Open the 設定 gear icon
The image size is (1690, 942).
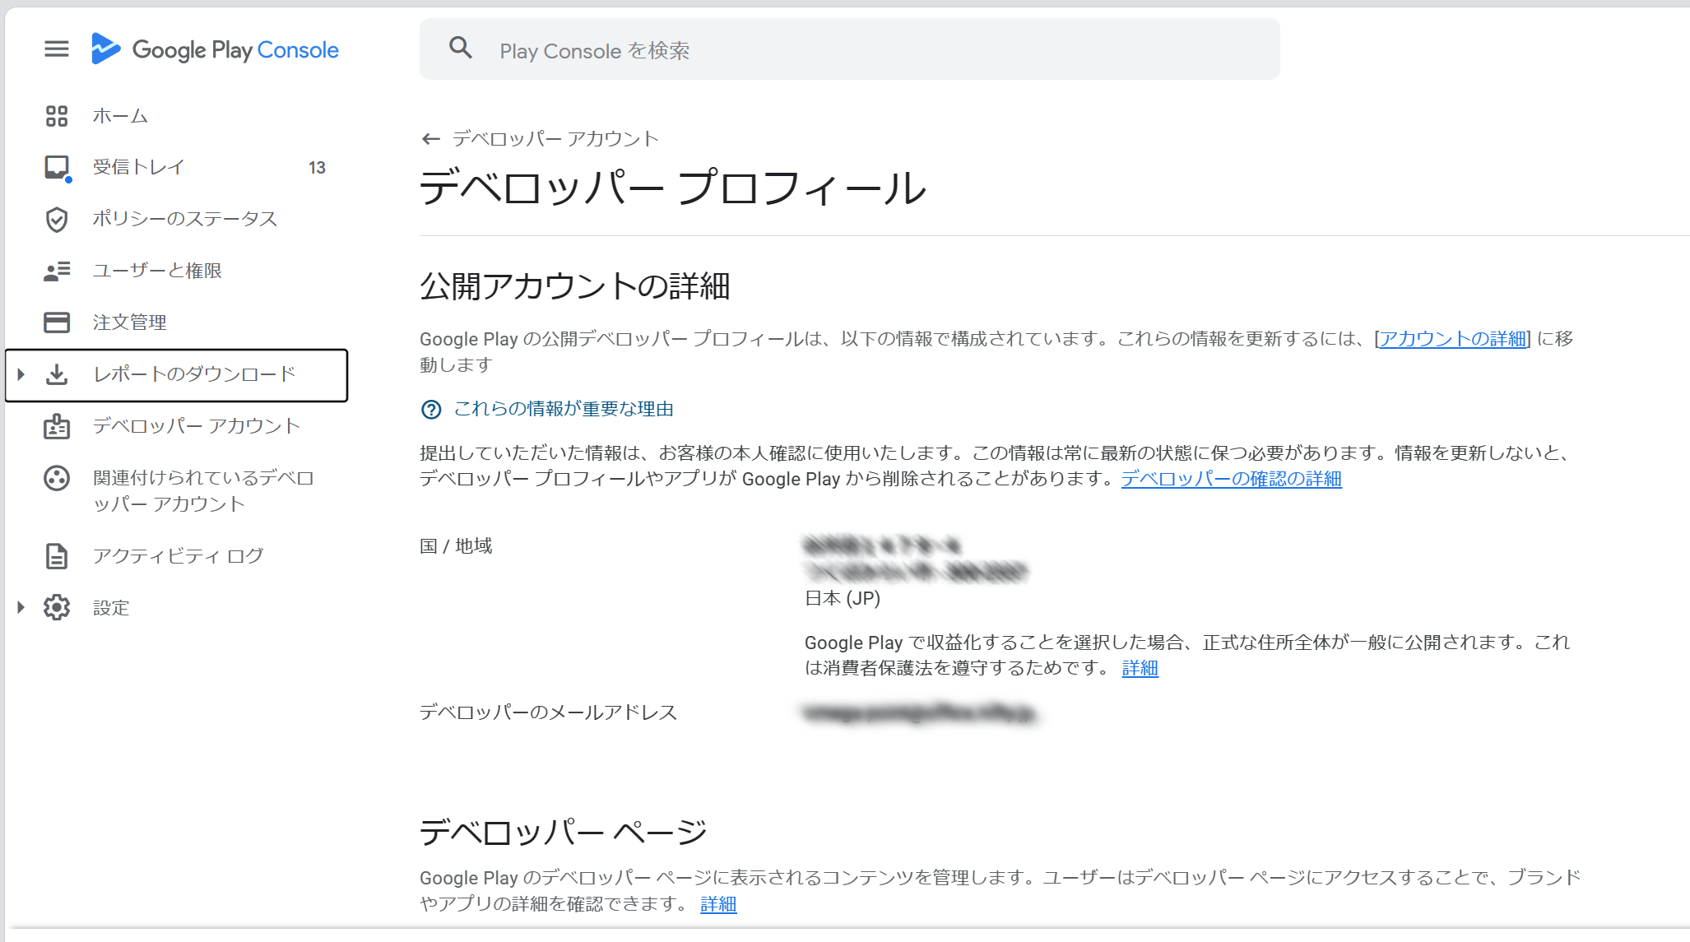tap(56, 607)
